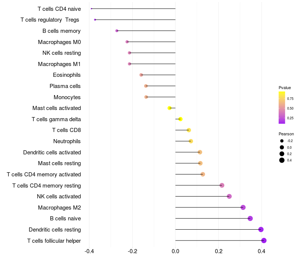Click the Neutrophils axis label
298x261 pixels.
(67, 141)
